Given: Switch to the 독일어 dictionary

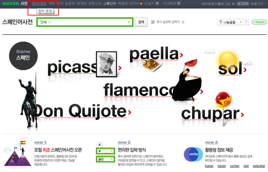Looking at the screenshot, I should [x=123, y=4].
